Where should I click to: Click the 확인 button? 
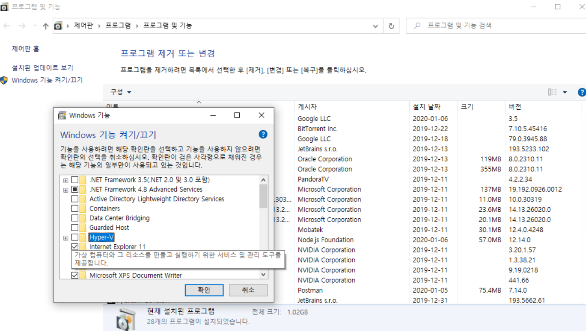[204, 290]
